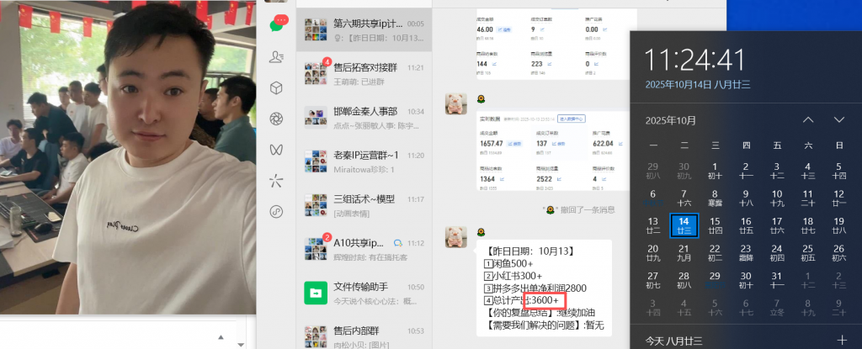Go to next month with calendar down chevron
The width and height of the screenshot is (862, 349).
coord(838,119)
